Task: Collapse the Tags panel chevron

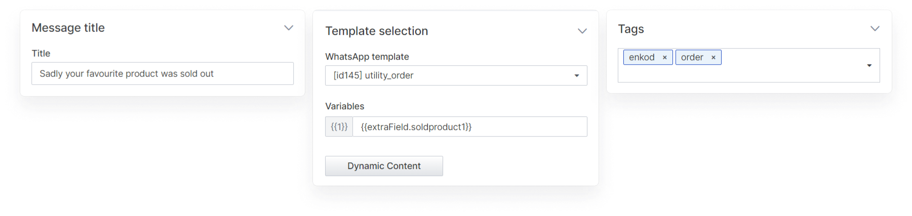Action: tap(875, 28)
